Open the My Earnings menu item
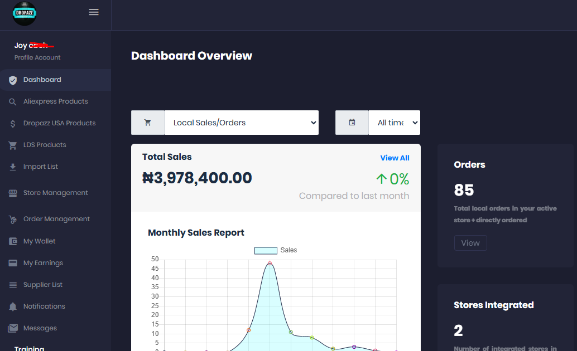The width and height of the screenshot is (577, 351). point(43,263)
